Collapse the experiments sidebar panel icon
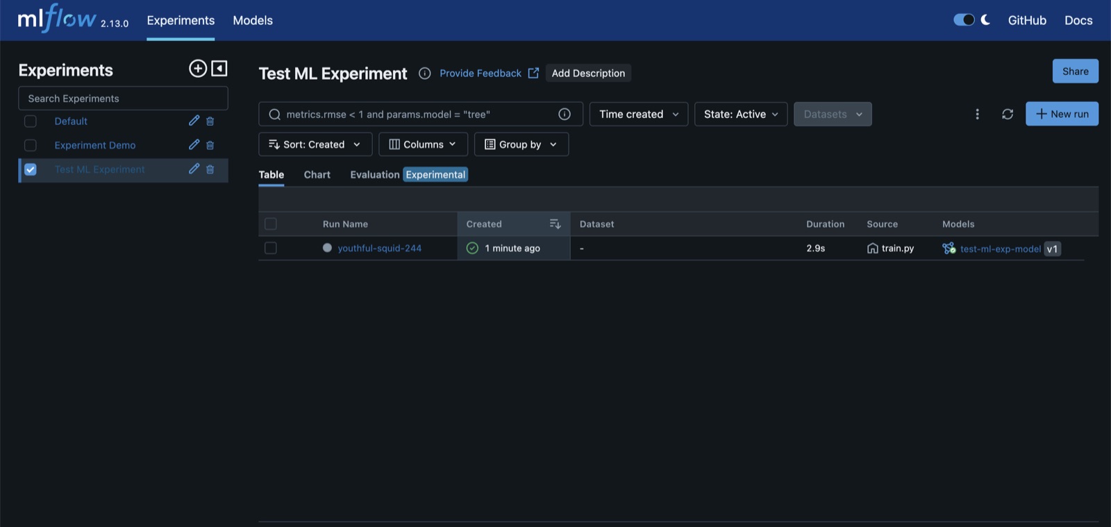 219,68
